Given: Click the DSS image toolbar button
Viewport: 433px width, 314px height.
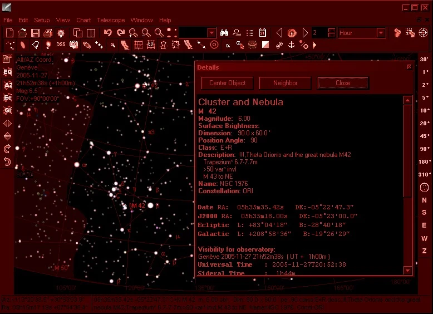Looking at the screenshot, I should pos(61,45).
